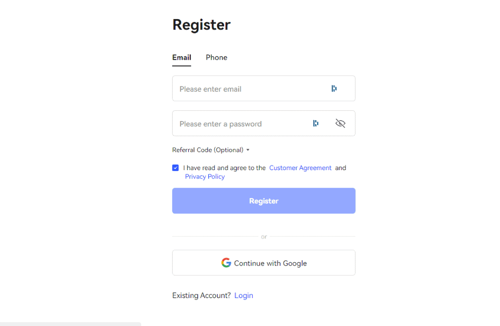The image size is (500, 326).
Task: Expand the Referral Code (Optional) section
Action: [211, 150]
